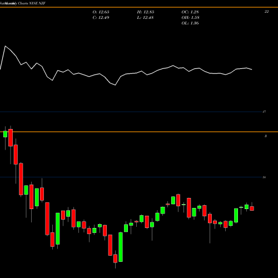The image size is (278, 278).
Task: Click the OC: 1.28 value
Action: [190, 12]
